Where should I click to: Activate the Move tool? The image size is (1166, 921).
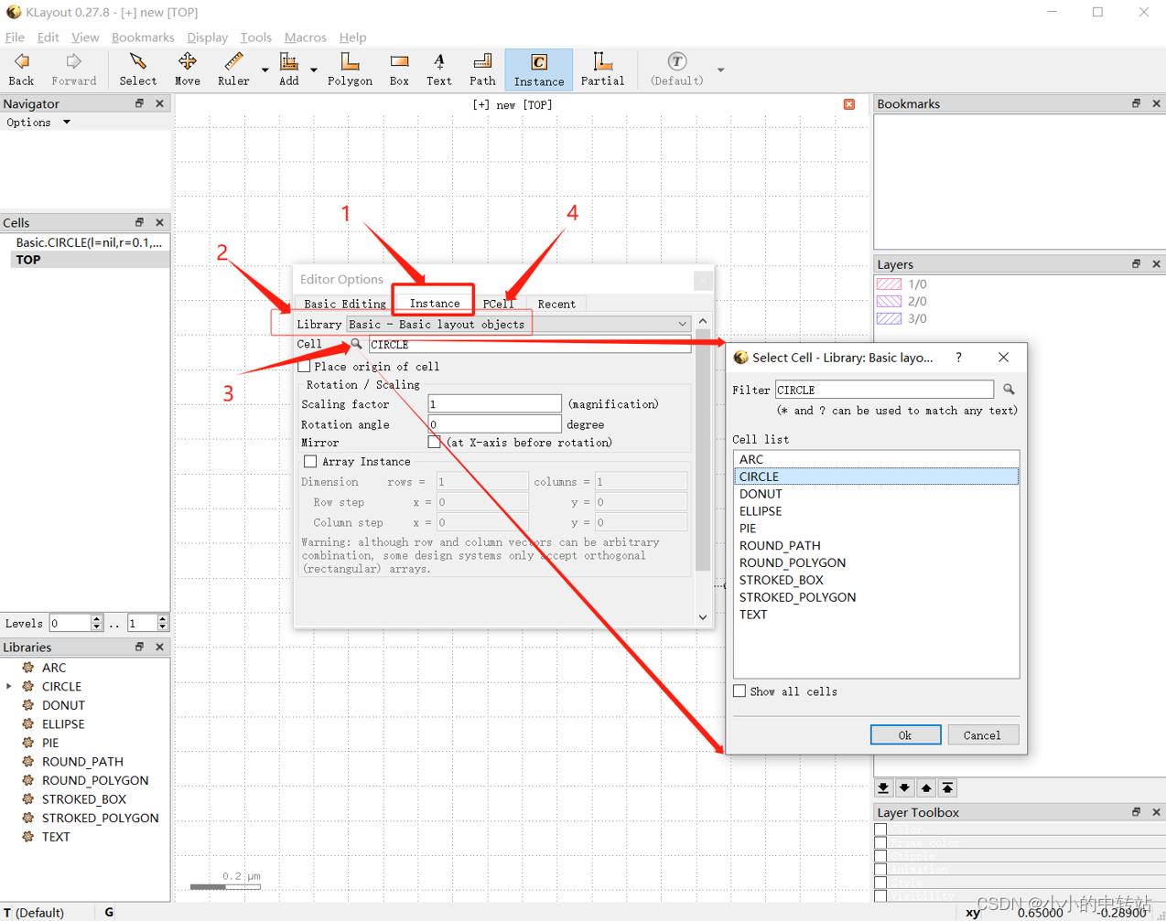point(188,70)
